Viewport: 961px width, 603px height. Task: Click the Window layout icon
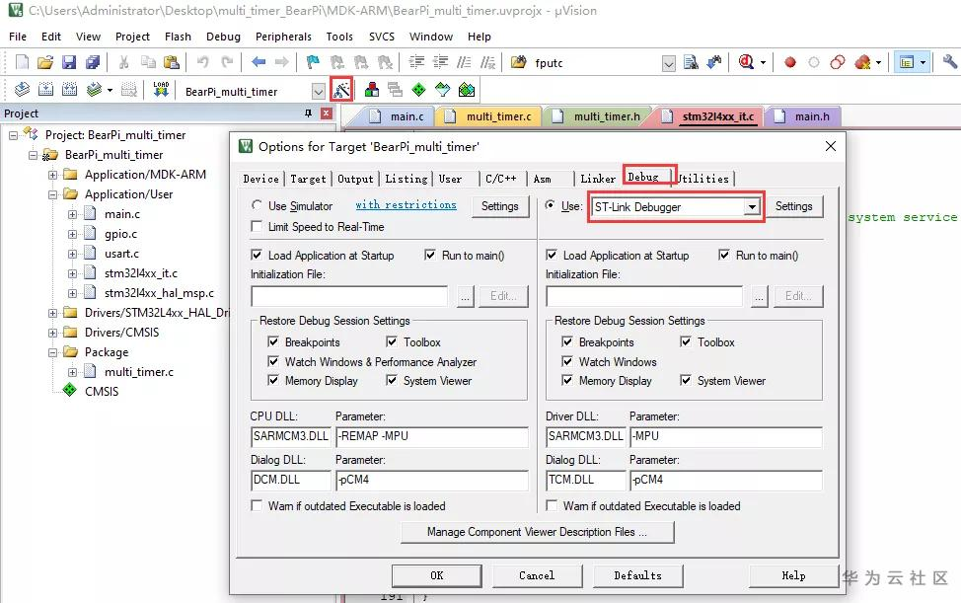[x=906, y=62]
